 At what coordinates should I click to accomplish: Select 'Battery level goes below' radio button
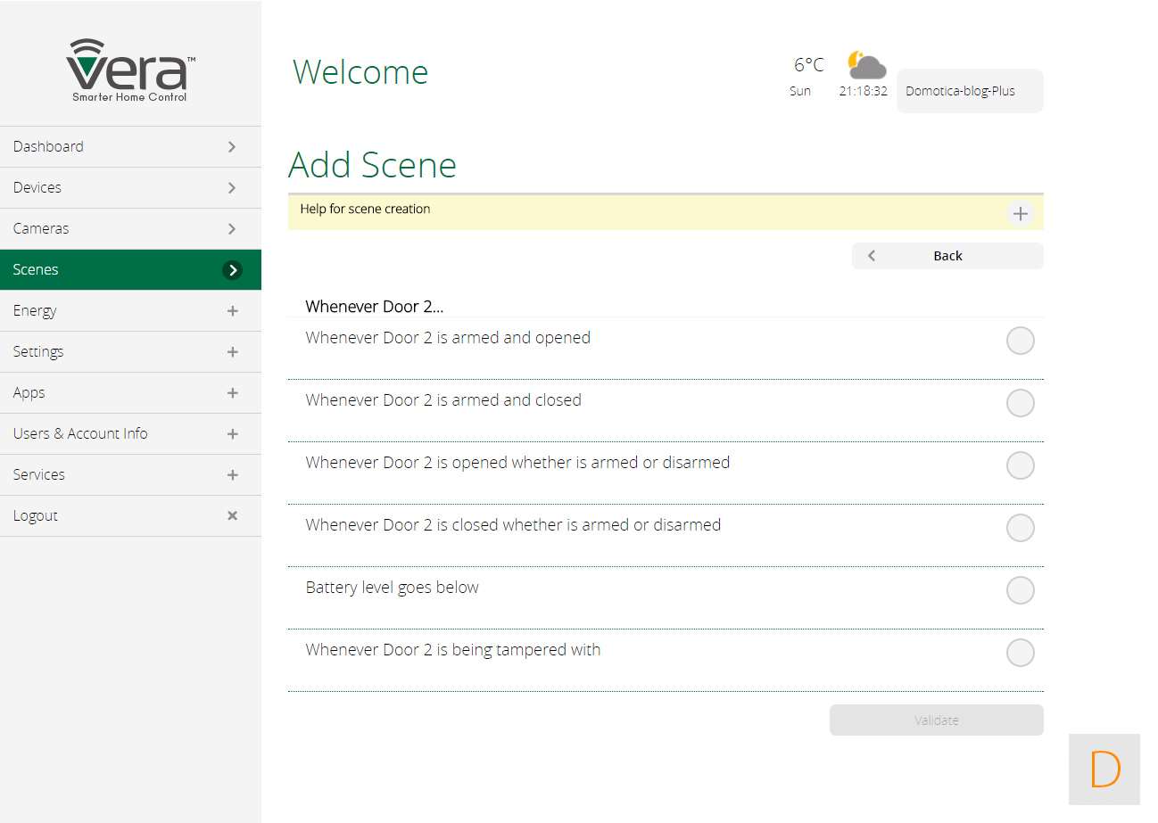coord(1020,590)
